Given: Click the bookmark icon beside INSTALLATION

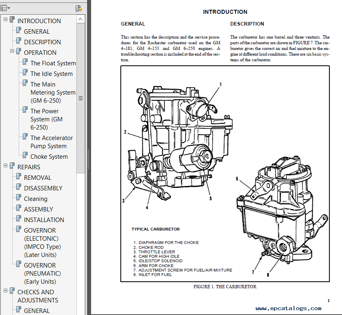Looking at the screenshot, I should pos(19,218).
